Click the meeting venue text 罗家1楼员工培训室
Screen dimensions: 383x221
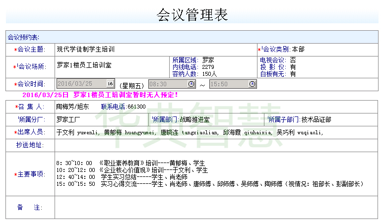[84, 65]
